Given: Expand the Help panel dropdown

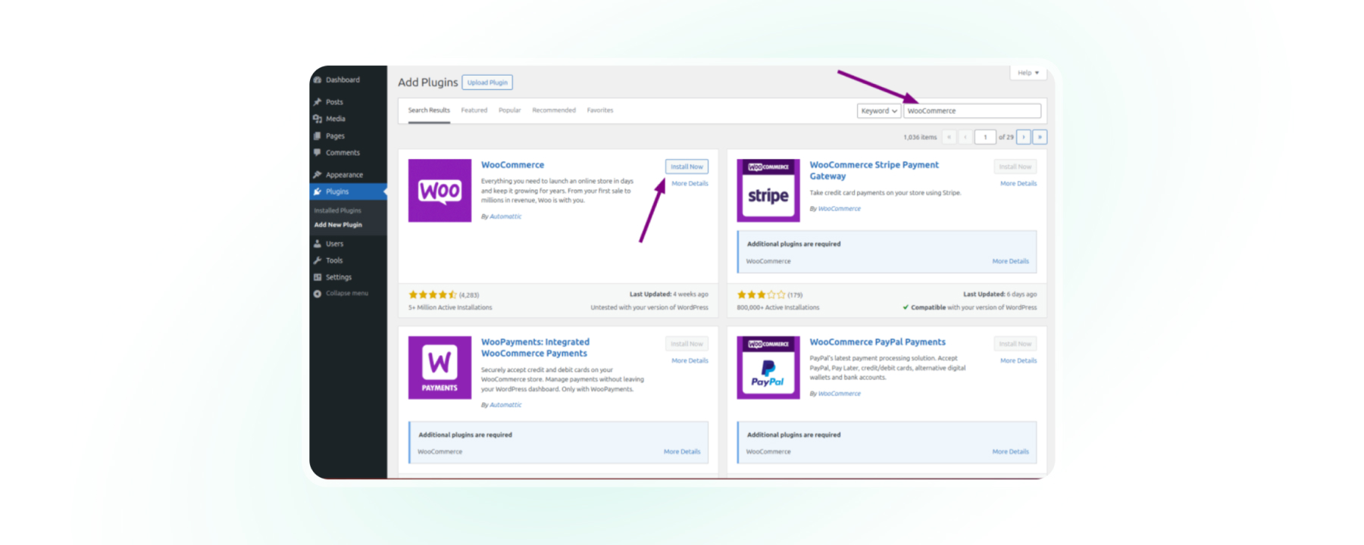Looking at the screenshot, I should point(1028,73).
